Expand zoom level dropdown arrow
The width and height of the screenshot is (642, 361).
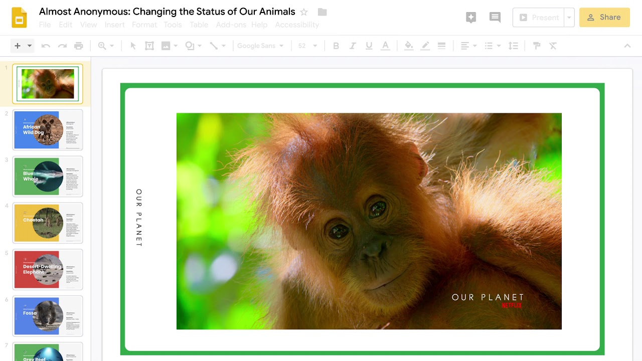(x=112, y=46)
